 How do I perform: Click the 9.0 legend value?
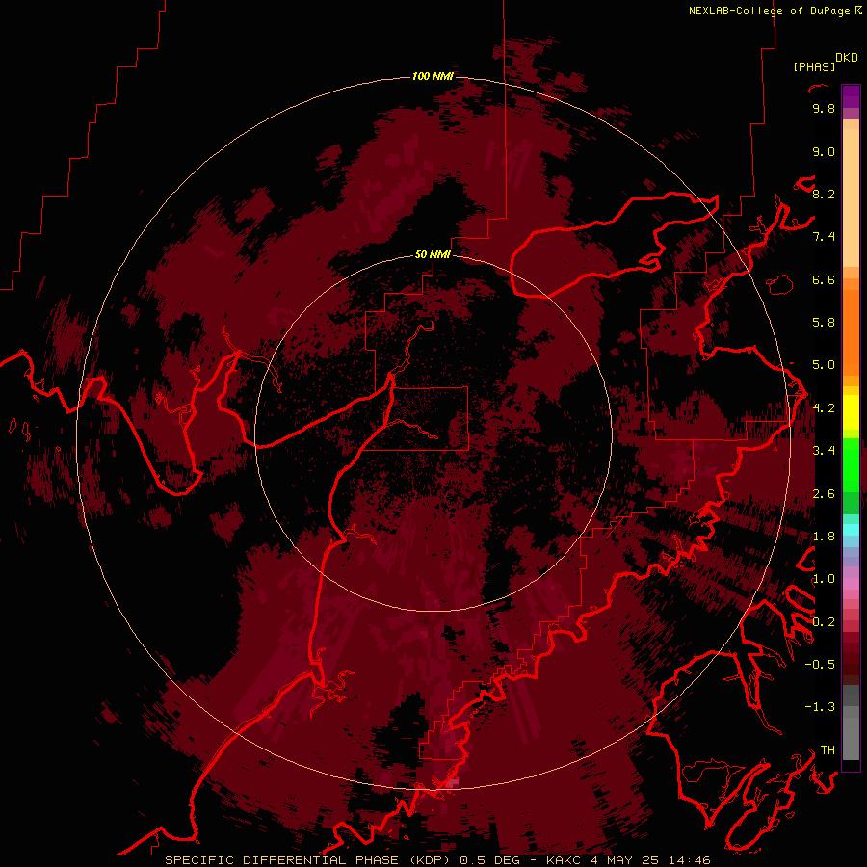[824, 151]
